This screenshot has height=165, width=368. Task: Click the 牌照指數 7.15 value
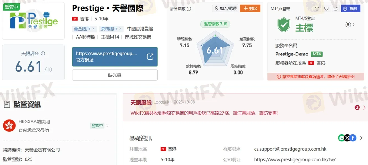(184, 45)
